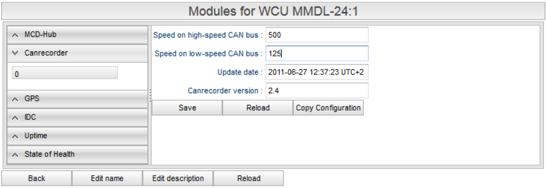546x188 pixels.
Task: Click the high-speed CAN bus speed field
Action: [x=317, y=35]
